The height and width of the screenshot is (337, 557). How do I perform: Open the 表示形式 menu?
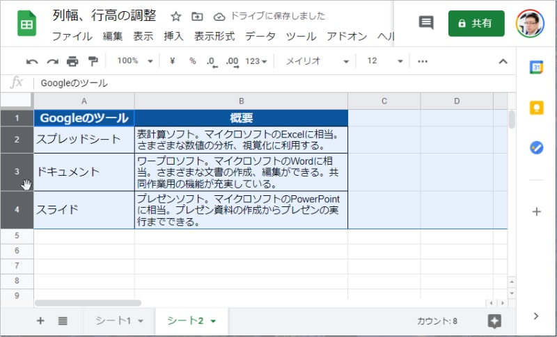coord(214,36)
